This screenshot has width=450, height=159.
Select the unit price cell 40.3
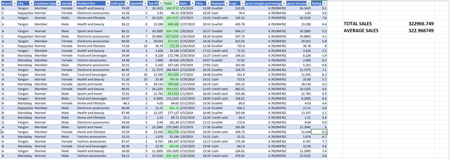tap(119, 103)
